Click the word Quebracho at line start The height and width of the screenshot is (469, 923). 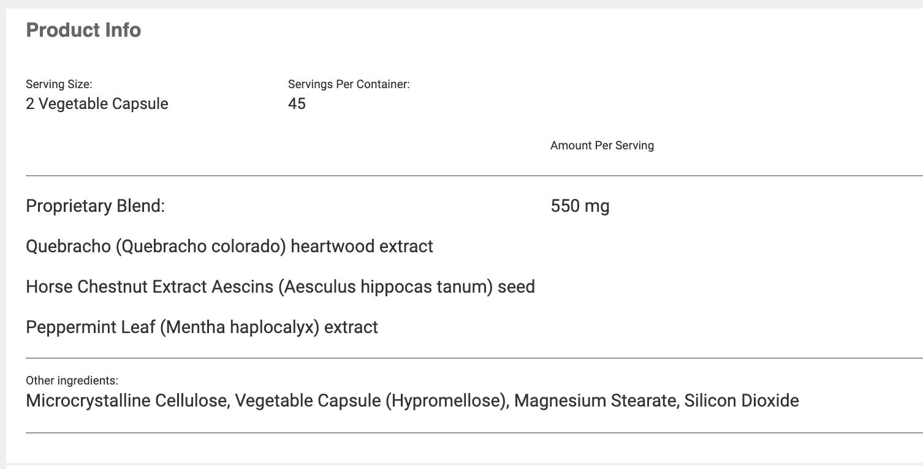pyautogui.click(x=67, y=246)
